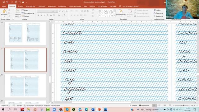Click the Undo arrow icon
Screen dimensions: 199x112
point(7,2)
